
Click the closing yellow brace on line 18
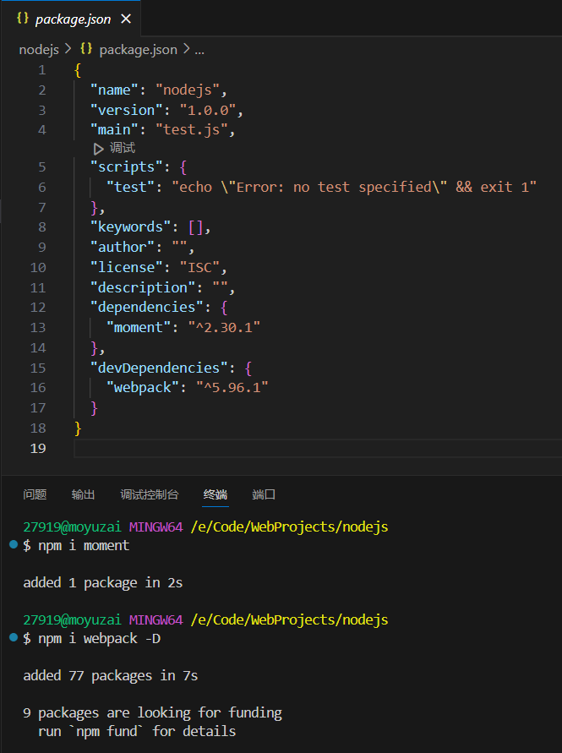[x=78, y=428]
